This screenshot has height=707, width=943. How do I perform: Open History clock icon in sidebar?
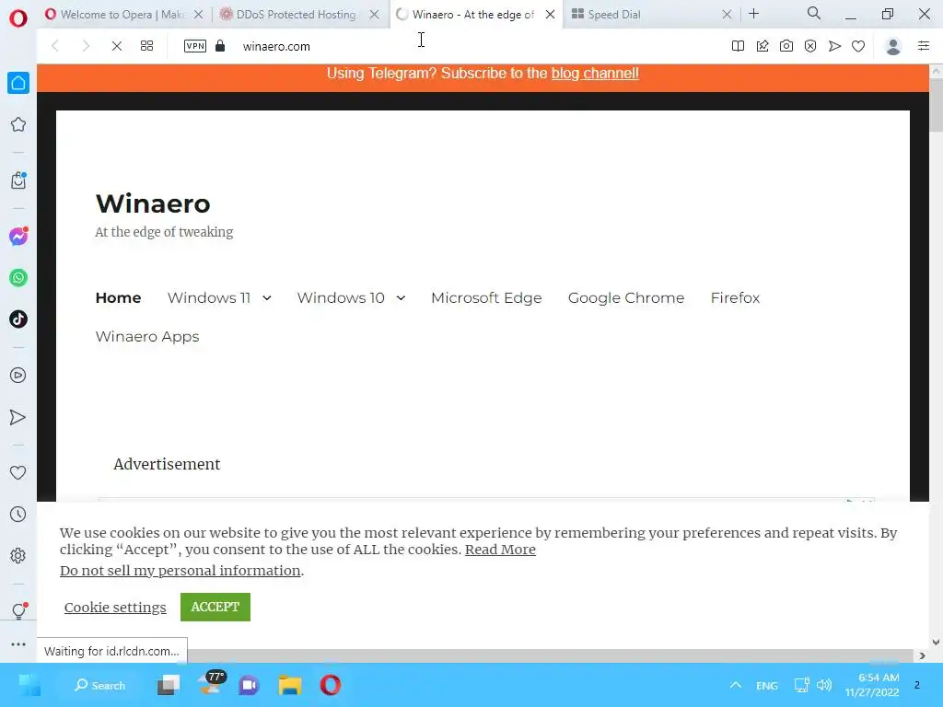(18, 514)
